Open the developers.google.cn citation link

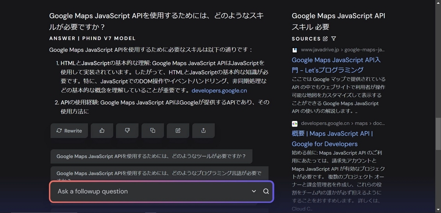tap(219, 90)
